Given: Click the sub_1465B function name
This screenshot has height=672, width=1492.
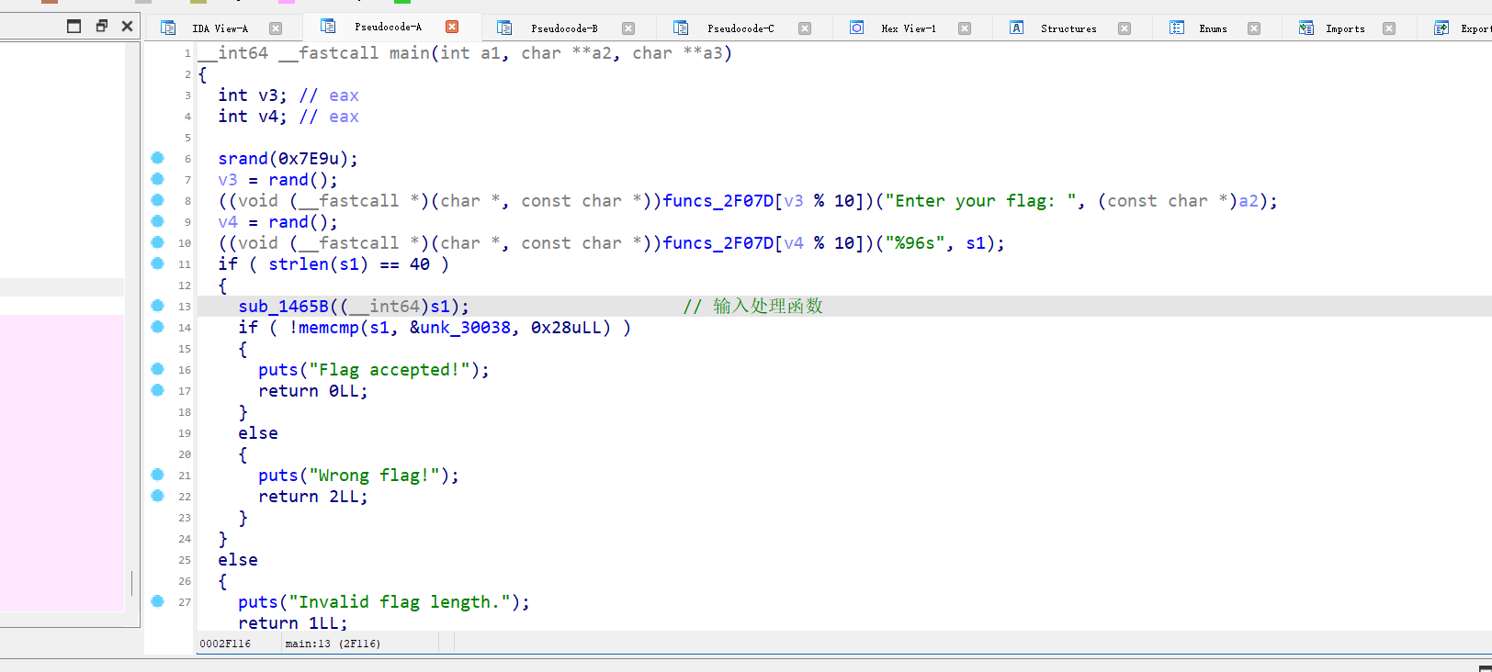Looking at the screenshot, I should [x=283, y=307].
